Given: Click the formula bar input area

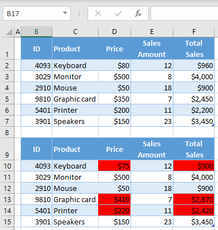Looking at the screenshot, I should pos(184,13).
